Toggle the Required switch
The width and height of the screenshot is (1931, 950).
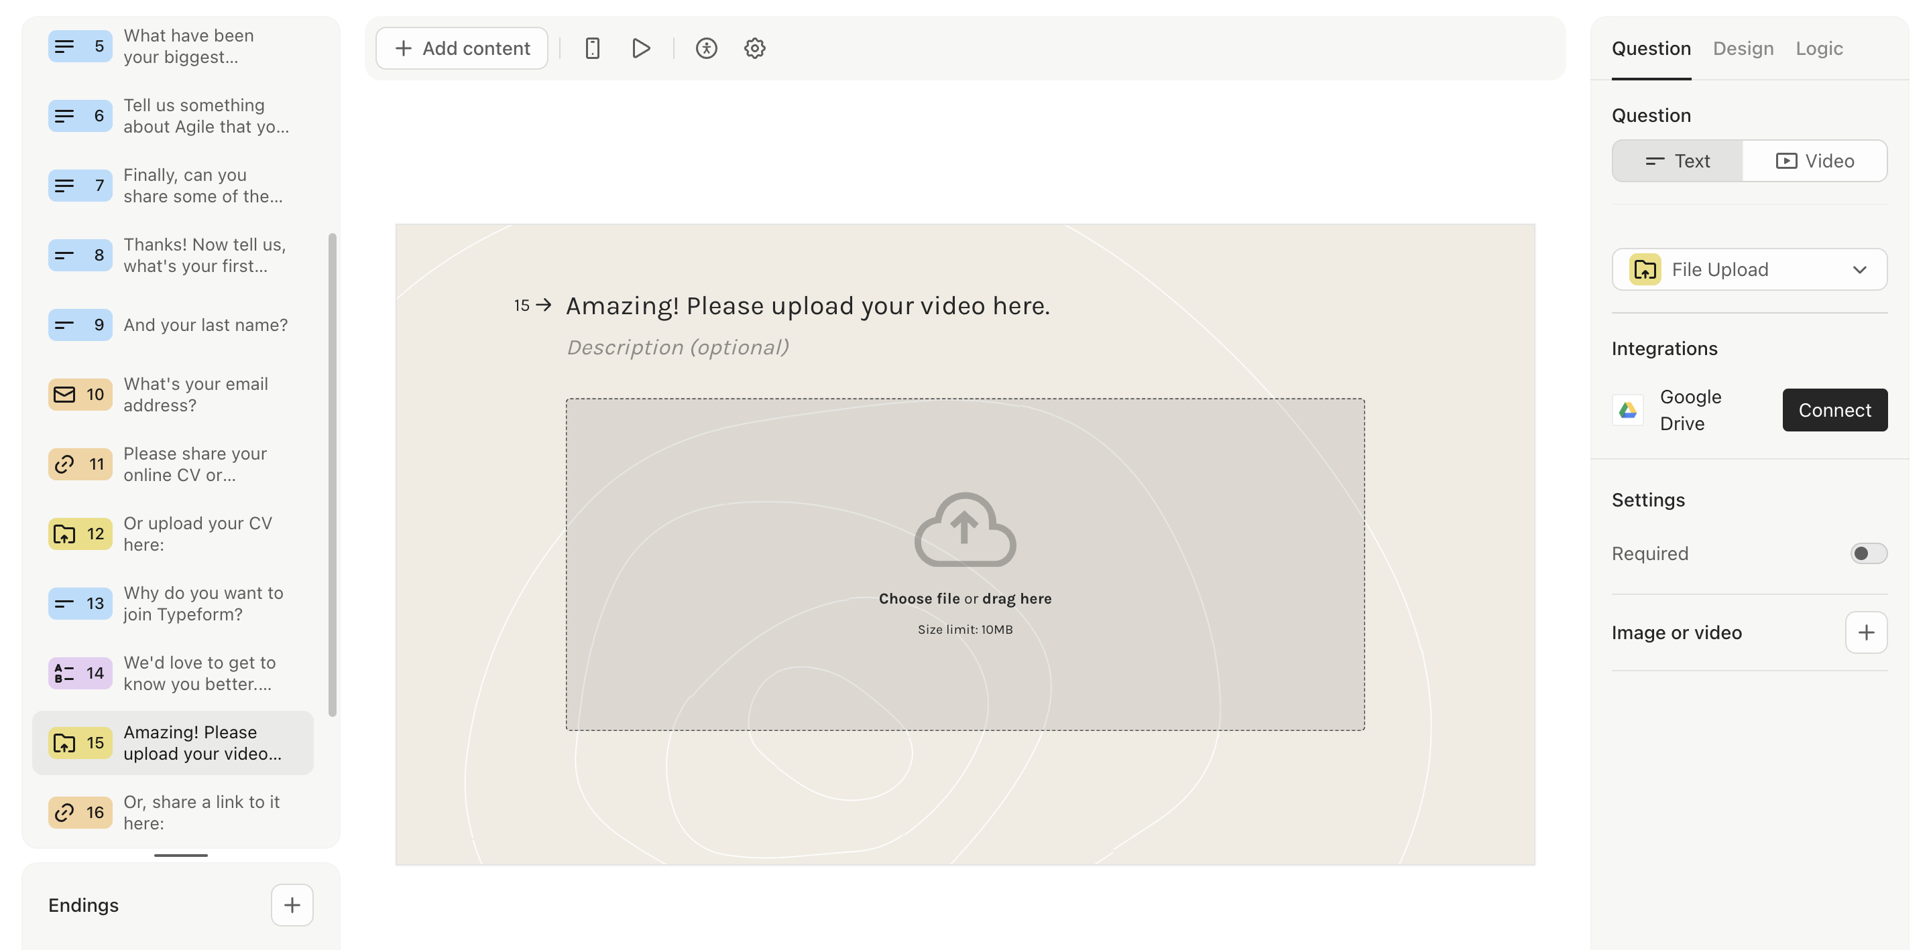point(1868,553)
